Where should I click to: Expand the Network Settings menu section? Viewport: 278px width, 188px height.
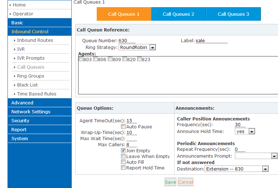click(x=31, y=112)
